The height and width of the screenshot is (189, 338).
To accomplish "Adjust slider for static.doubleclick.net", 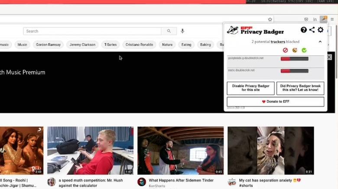I will 294,71.
